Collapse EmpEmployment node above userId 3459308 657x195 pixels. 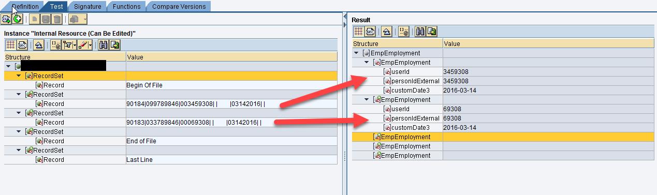[x=367, y=62]
